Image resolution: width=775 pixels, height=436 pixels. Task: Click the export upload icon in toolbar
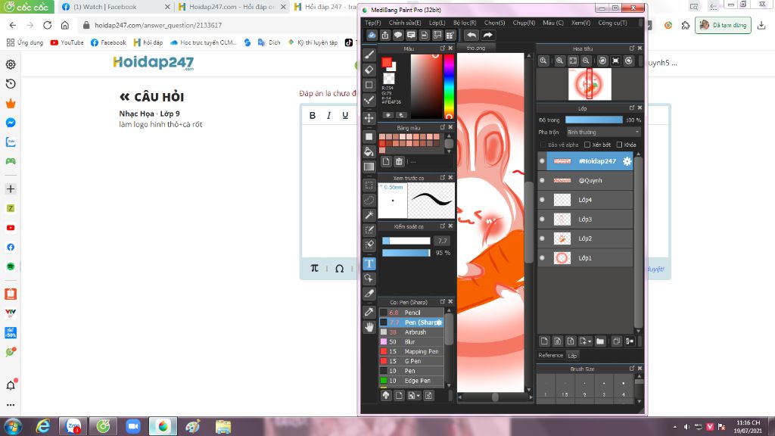[385, 35]
